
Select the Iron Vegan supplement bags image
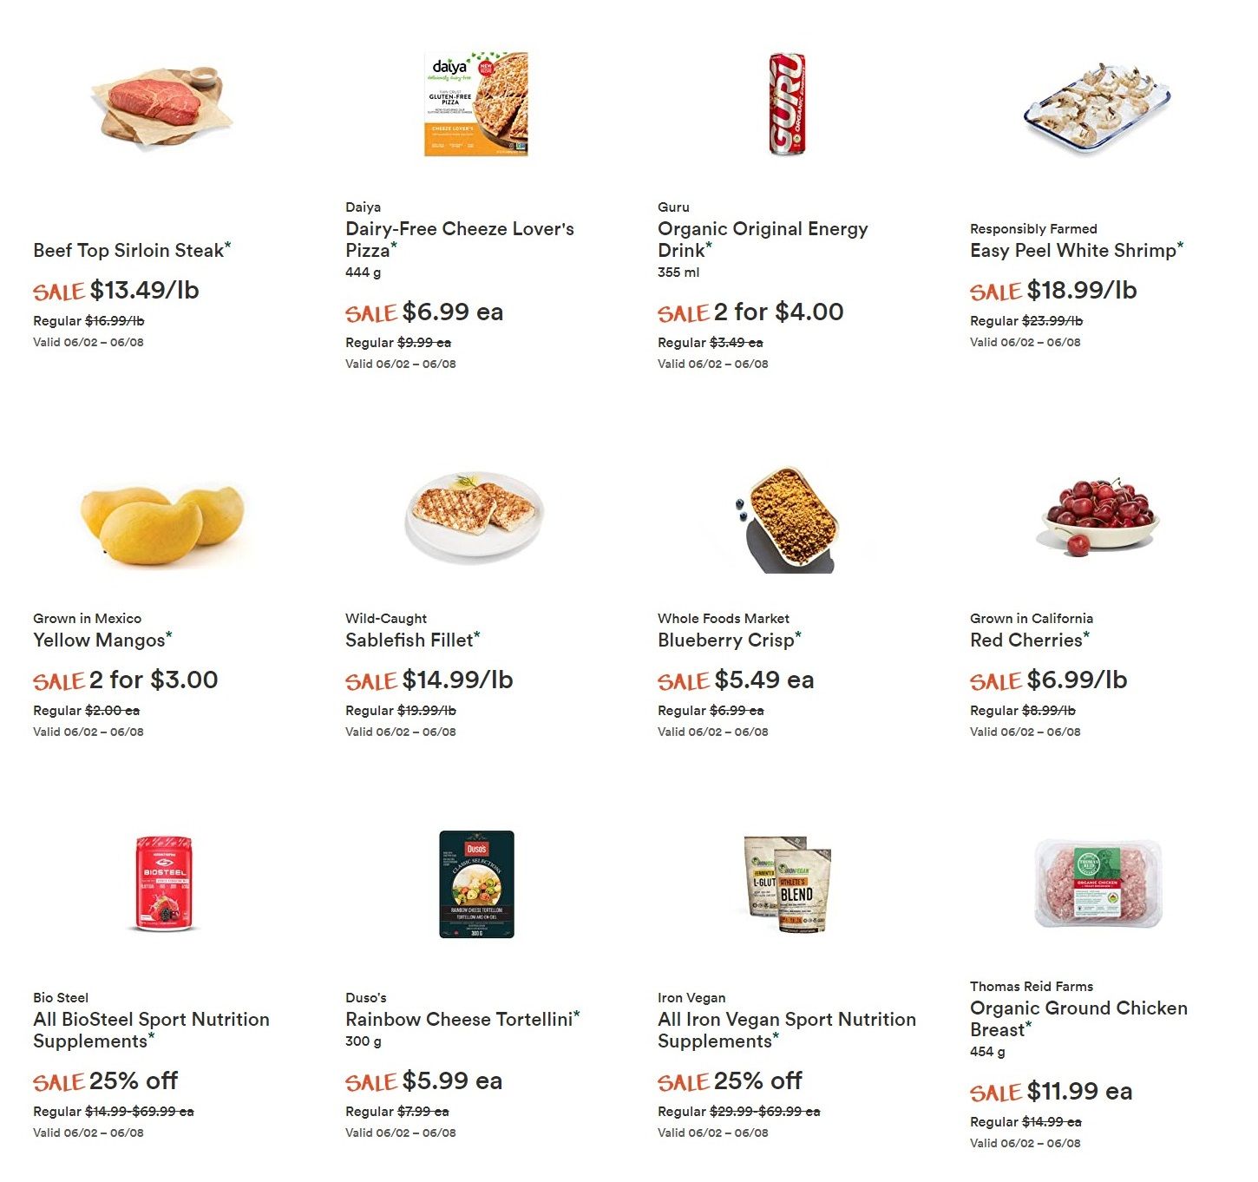pyautogui.click(x=789, y=884)
